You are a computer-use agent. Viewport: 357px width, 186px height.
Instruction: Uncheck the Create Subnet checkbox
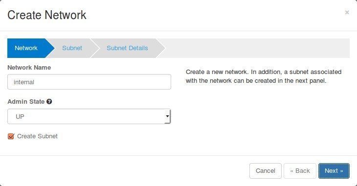[11, 136]
